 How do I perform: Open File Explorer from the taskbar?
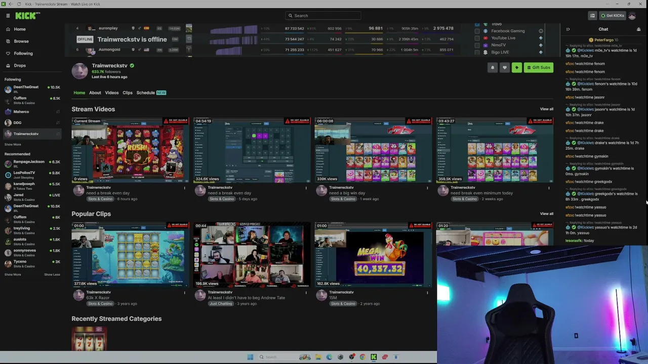(x=318, y=357)
